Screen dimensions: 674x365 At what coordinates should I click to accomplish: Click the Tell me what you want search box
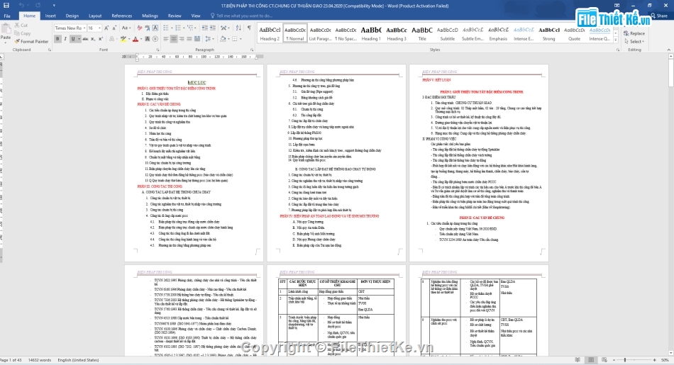245,16
